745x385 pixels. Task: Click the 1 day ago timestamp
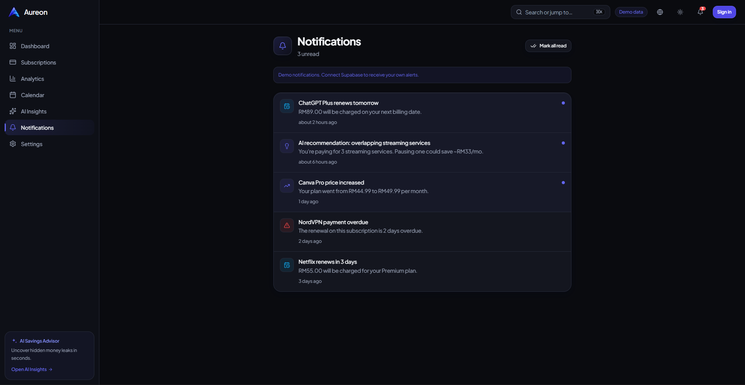tap(308, 202)
